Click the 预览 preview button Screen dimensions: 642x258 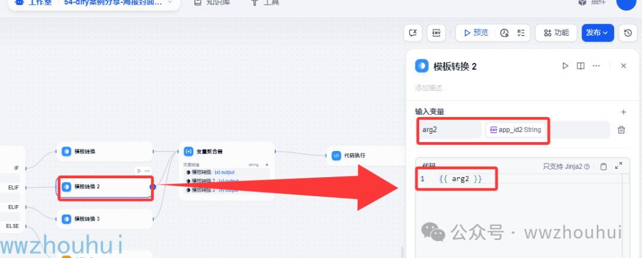point(476,33)
